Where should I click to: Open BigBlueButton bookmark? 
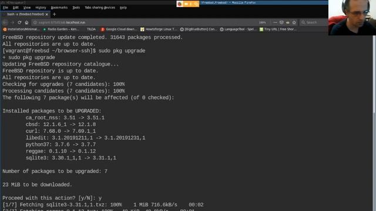199,29
